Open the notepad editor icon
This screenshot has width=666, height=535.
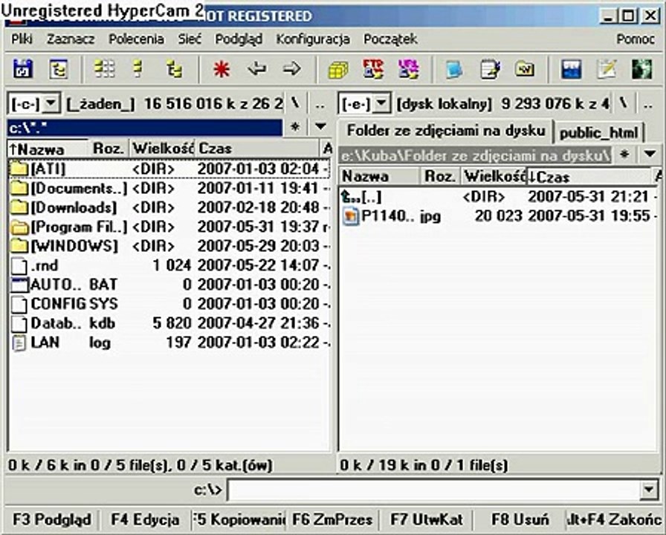[x=607, y=70]
